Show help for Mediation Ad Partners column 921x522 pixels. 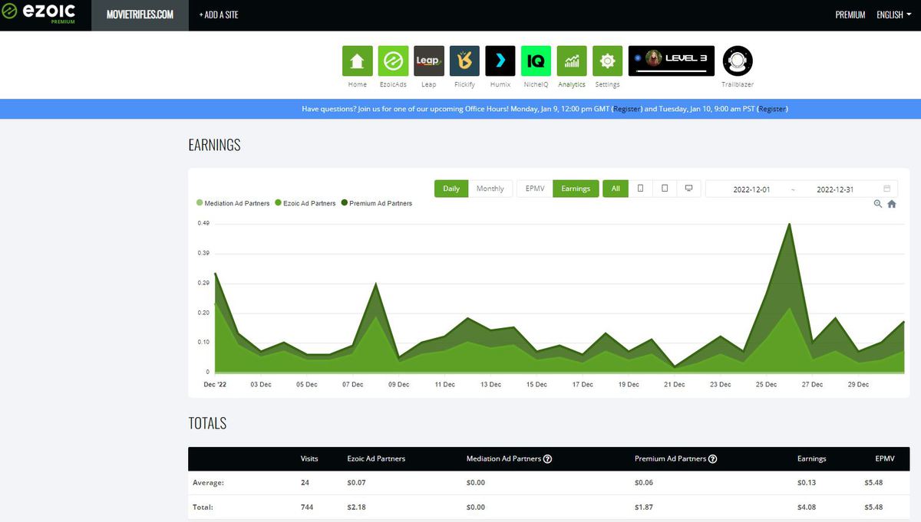coord(547,459)
